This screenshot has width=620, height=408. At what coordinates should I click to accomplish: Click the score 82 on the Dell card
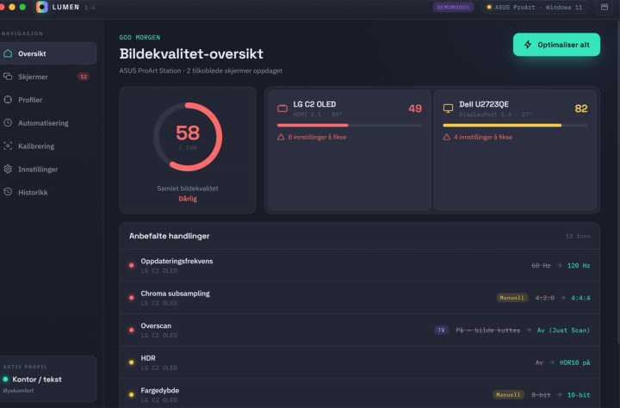pyautogui.click(x=581, y=108)
